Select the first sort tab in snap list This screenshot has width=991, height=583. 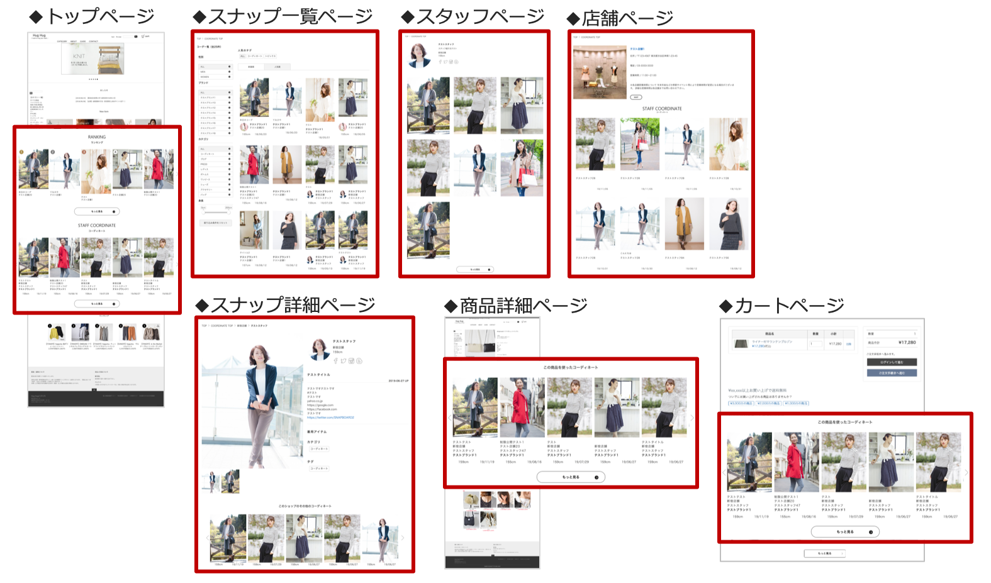(x=251, y=67)
